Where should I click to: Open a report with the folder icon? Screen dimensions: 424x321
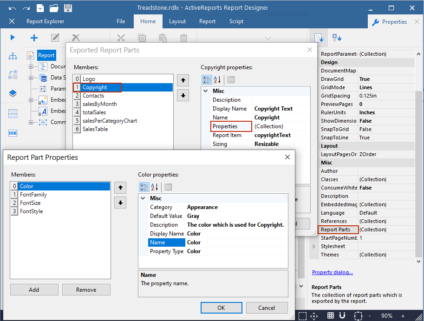(x=54, y=8)
